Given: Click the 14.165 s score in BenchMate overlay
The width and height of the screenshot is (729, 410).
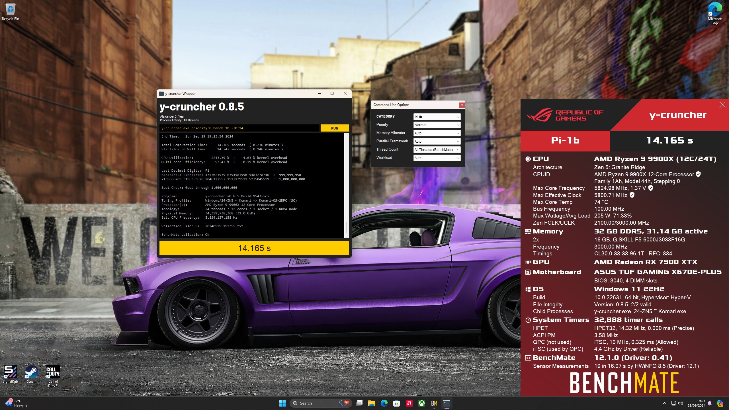Looking at the screenshot, I should (x=669, y=140).
